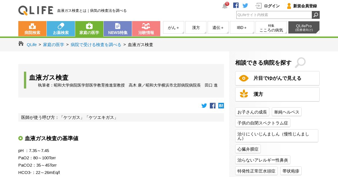This screenshot has height=177, width=338.
Task: Open the 遺伝＋ menu button
Action: pyautogui.click(x=218, y=28)
